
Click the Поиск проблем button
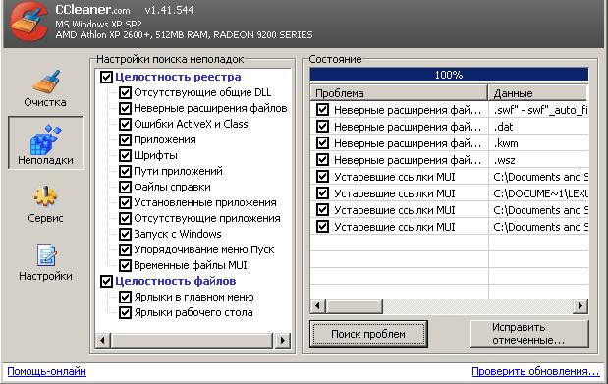click(368, 334)
